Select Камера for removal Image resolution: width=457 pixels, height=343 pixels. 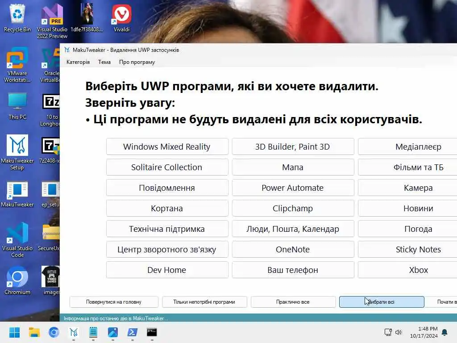click(407, 188)
